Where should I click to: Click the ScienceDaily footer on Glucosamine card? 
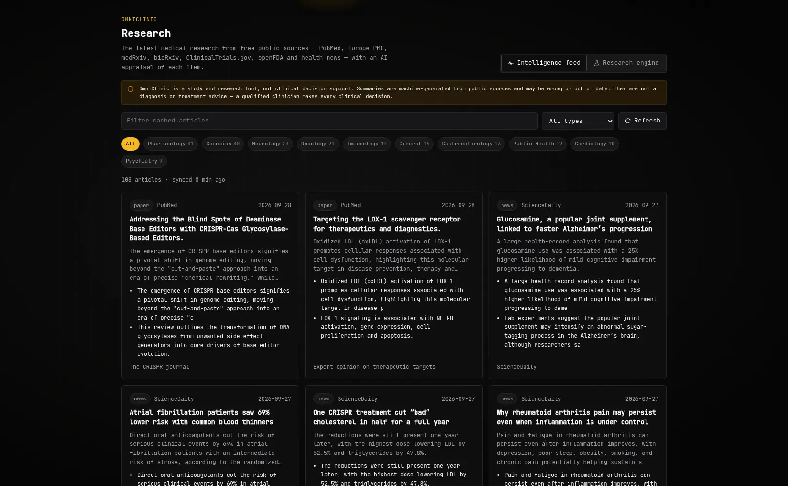coord(516,367)
